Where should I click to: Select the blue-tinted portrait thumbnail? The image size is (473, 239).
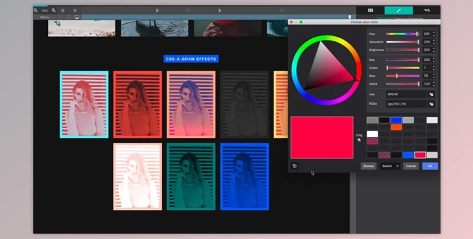coord(244,176)
